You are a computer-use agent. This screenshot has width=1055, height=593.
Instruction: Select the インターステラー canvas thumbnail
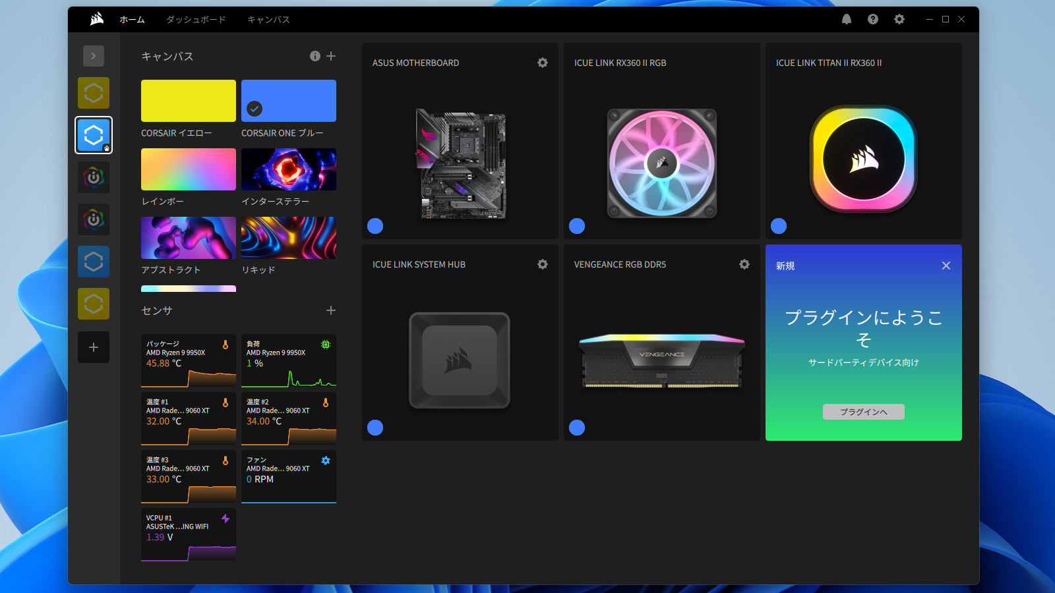pyautogui.click(x=289, y=169)
